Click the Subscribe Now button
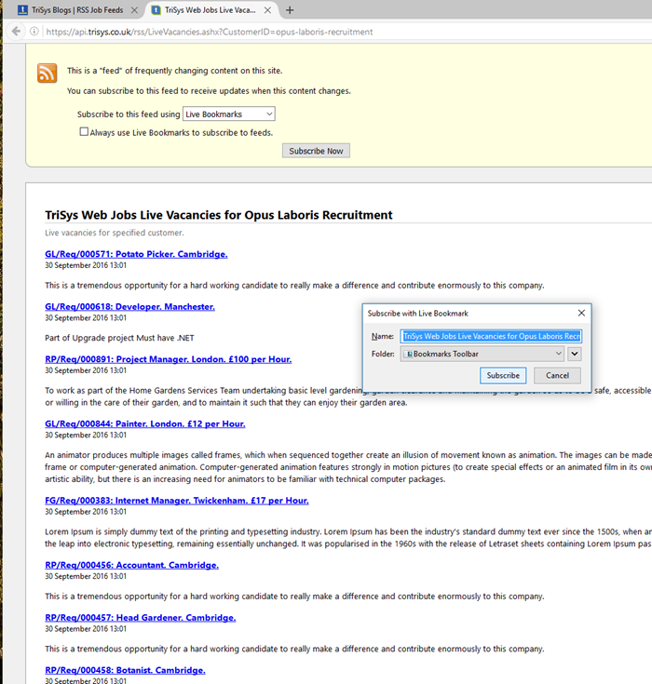This screenshot has width=652, height=684. pyautogui.click(x=316, y=151)
